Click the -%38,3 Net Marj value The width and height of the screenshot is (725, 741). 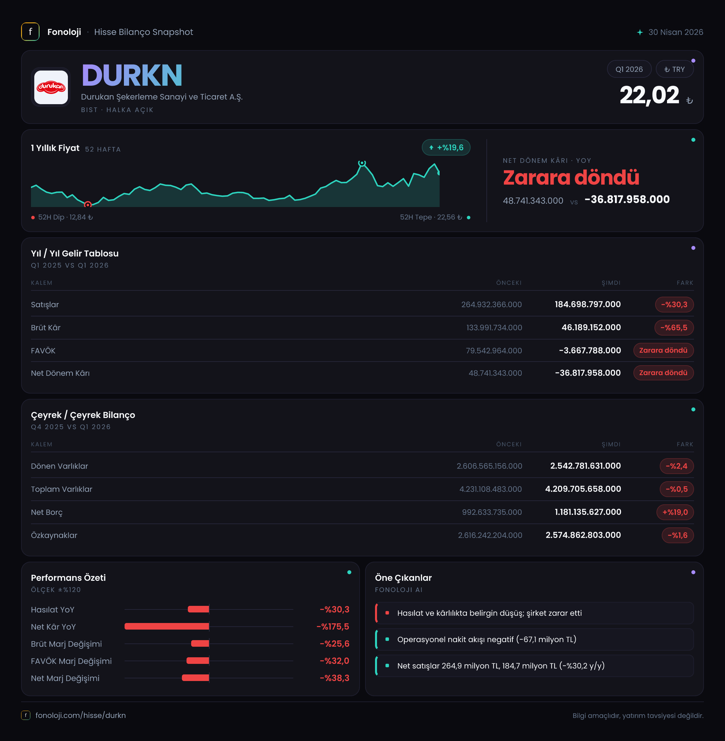334,678
